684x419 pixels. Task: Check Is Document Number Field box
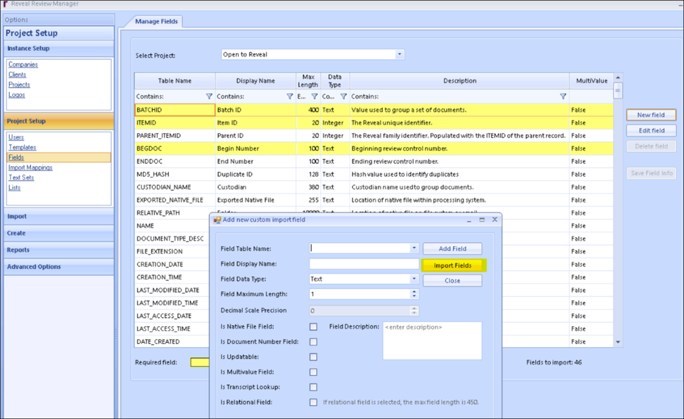313,342
